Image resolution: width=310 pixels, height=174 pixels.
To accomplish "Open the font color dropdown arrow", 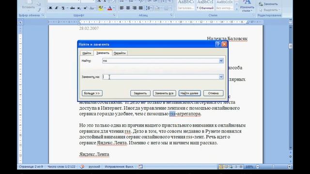I will click(x=114, y=8).
